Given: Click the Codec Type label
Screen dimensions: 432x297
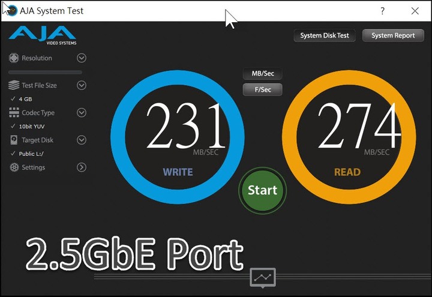Looking at the screenshot, I should [38, 113].
